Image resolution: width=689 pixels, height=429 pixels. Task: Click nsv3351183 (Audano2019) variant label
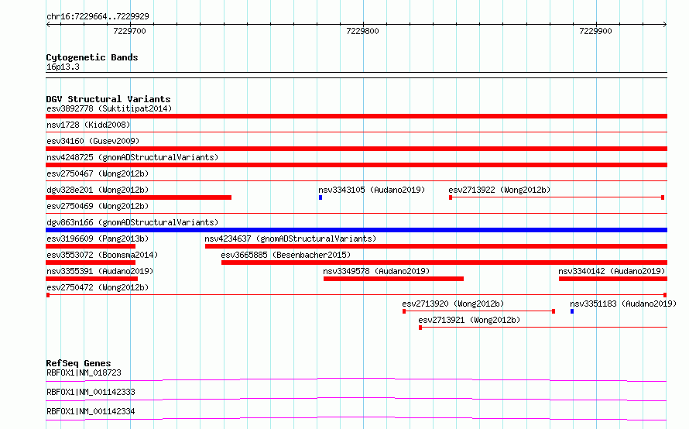pyautogui.click(x=623, y=304)
